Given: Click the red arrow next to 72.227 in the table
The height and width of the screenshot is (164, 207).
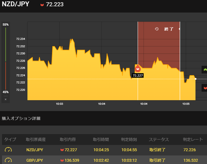Looking at the screenshot, I should 62,150.
